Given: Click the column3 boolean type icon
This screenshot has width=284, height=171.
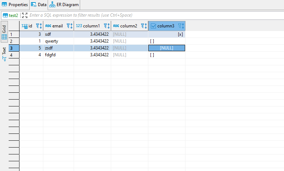Looking at the screenshot, I should coord(153,26).
